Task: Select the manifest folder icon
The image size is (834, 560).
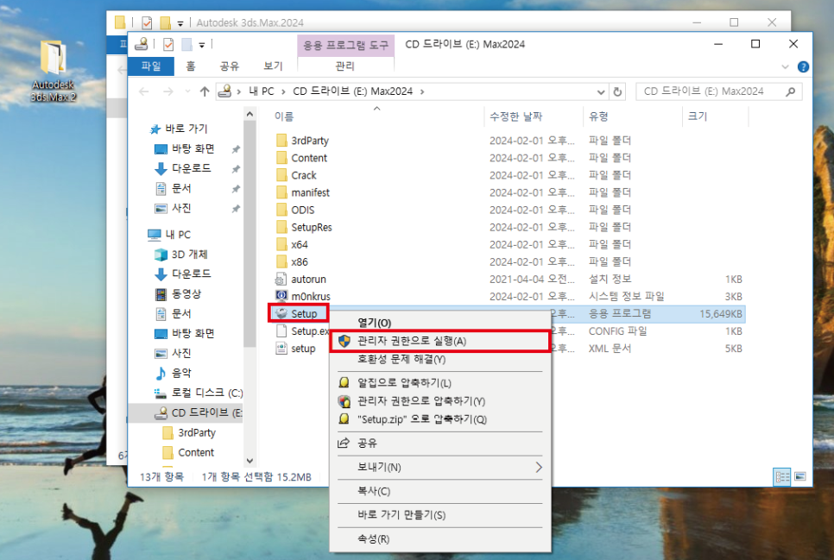Action: 281,192
